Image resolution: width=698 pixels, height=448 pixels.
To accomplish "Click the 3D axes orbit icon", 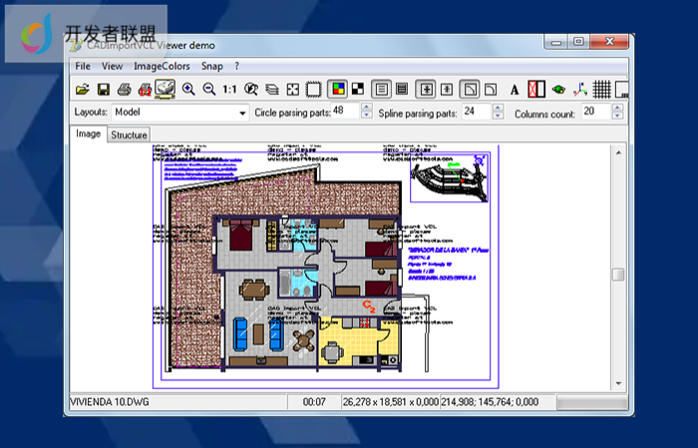I will coord(581,90).
